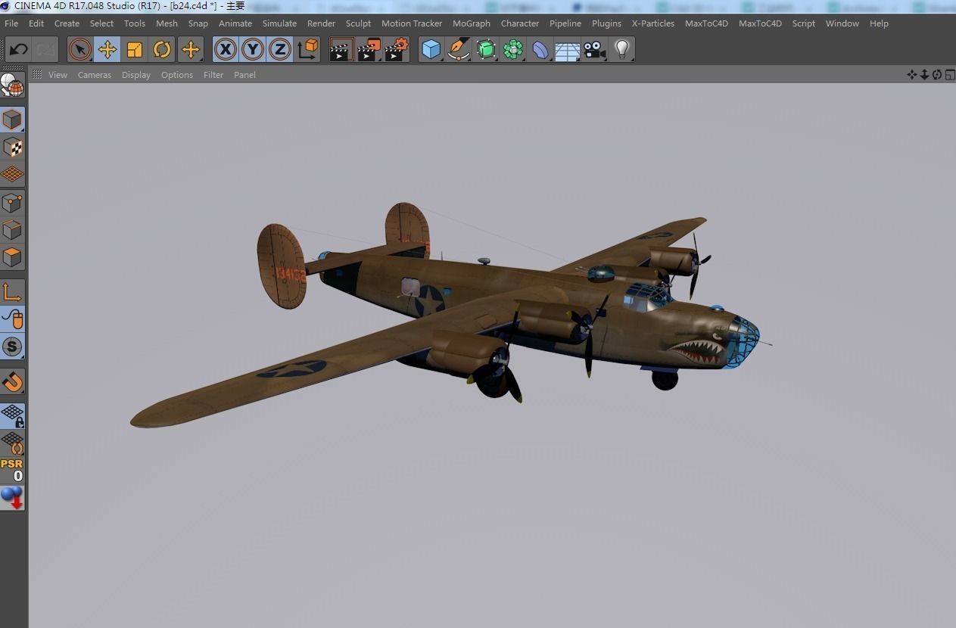This screenshot has width=956, height=628.
Task: Click Render to Picture Viewer icon
Action: (x=369, y=50)
